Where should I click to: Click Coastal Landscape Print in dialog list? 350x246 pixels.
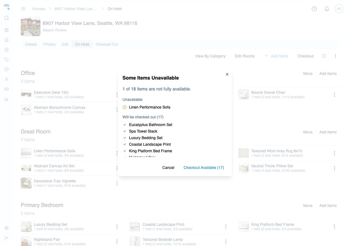[150, 144]
